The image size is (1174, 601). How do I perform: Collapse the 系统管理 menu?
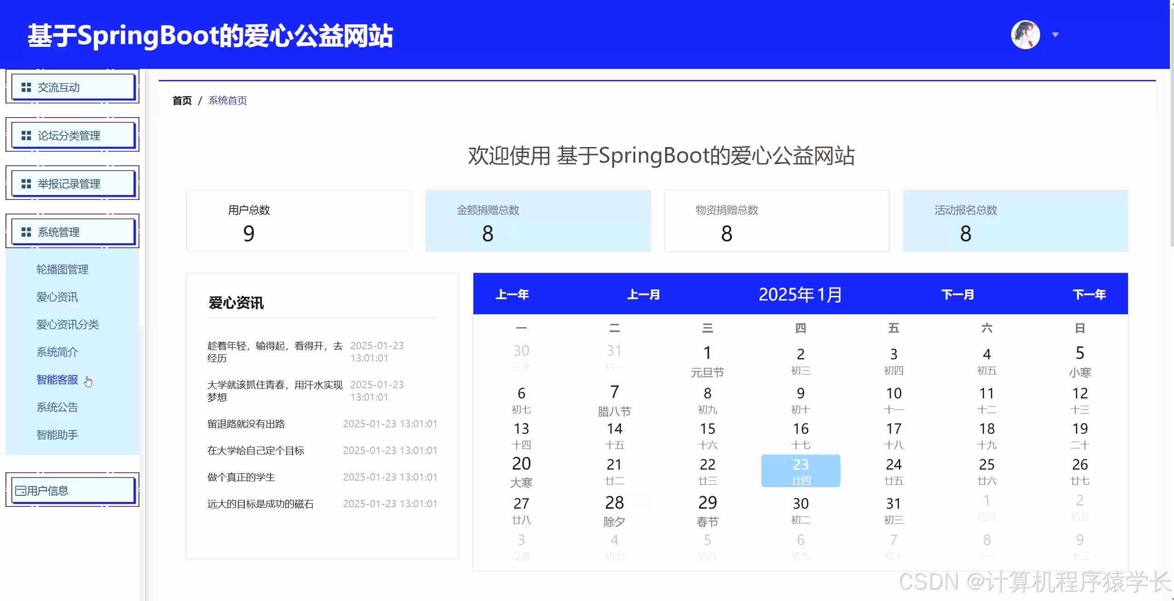click(73, 232)
